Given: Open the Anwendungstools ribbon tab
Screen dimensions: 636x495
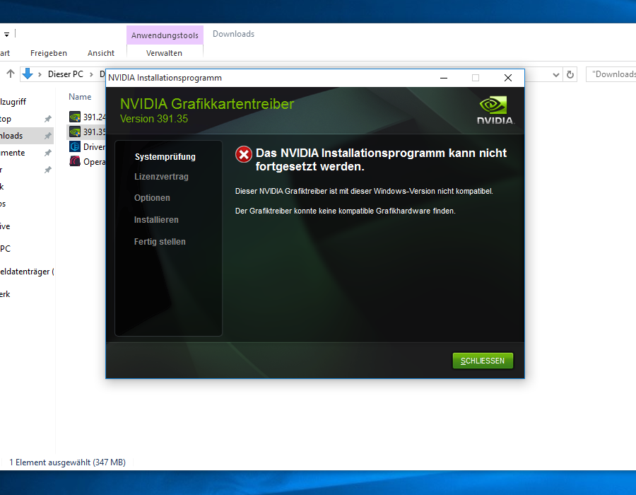Looking at the screenshot, I should point(165,35).
